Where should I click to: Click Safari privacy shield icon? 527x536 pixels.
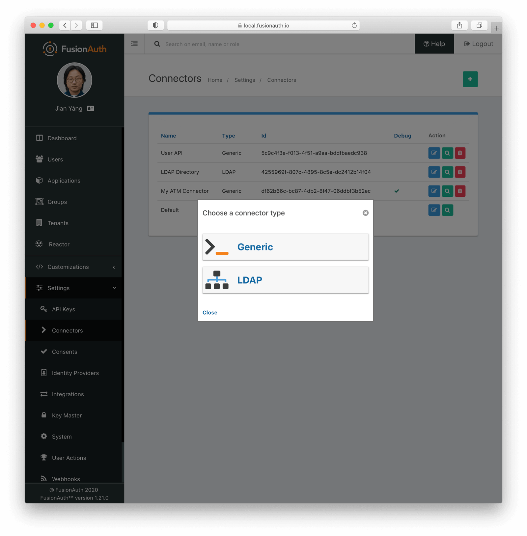(x=155, y=25)
